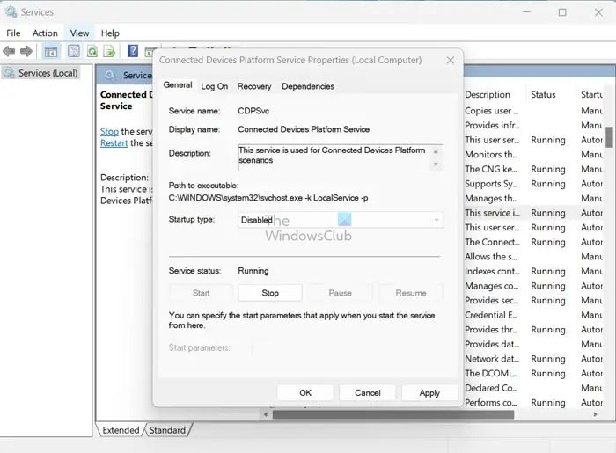
Task: Switch to the General tab
Action: [178, 85]
